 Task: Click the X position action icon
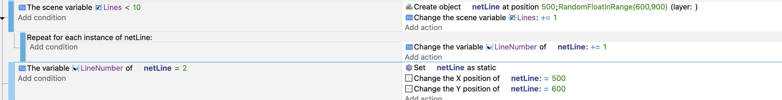click(409, 78)
